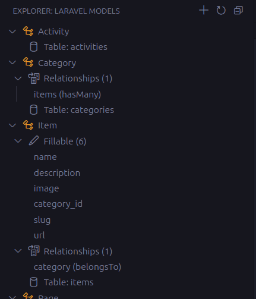Viewport: 256px width, 299px height.
Task: Click the database icon beside Table: activities
Action: [x=34, y=47]
